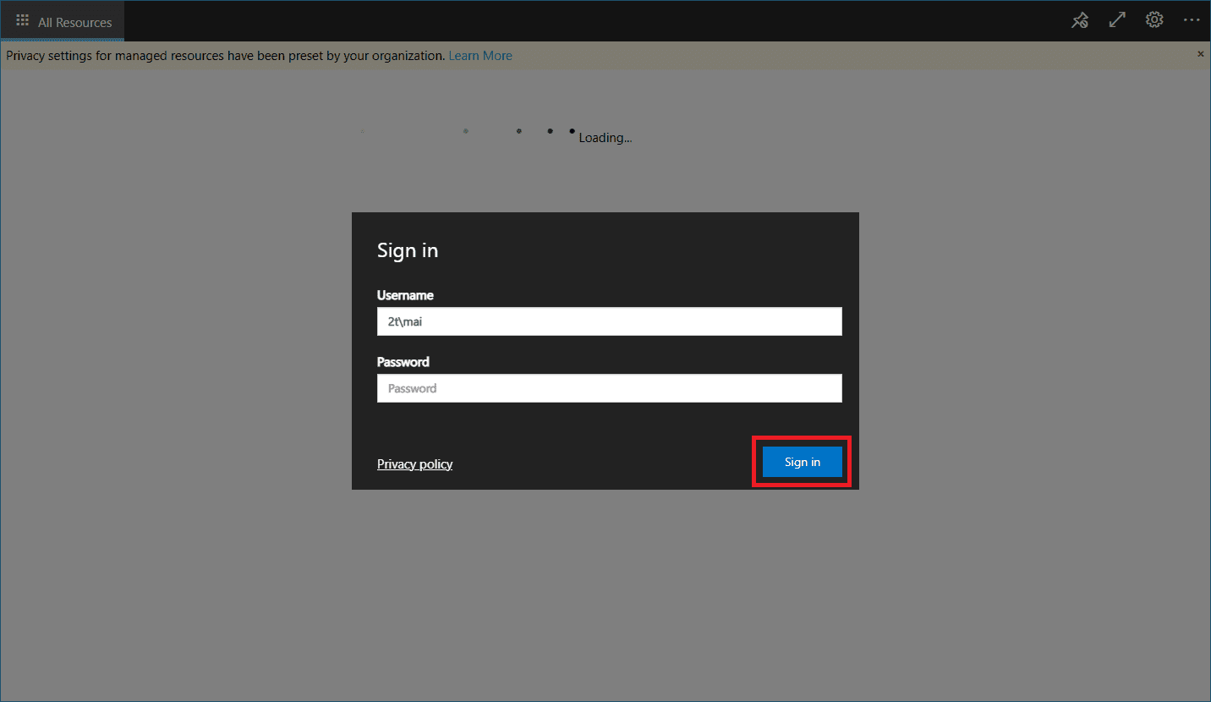Click the loading spinner dots
Image resolution: width=1211 pixels, height=702 pixels.
pos(518,131)
